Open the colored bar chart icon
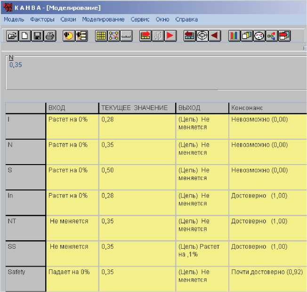 coord(234,36)
